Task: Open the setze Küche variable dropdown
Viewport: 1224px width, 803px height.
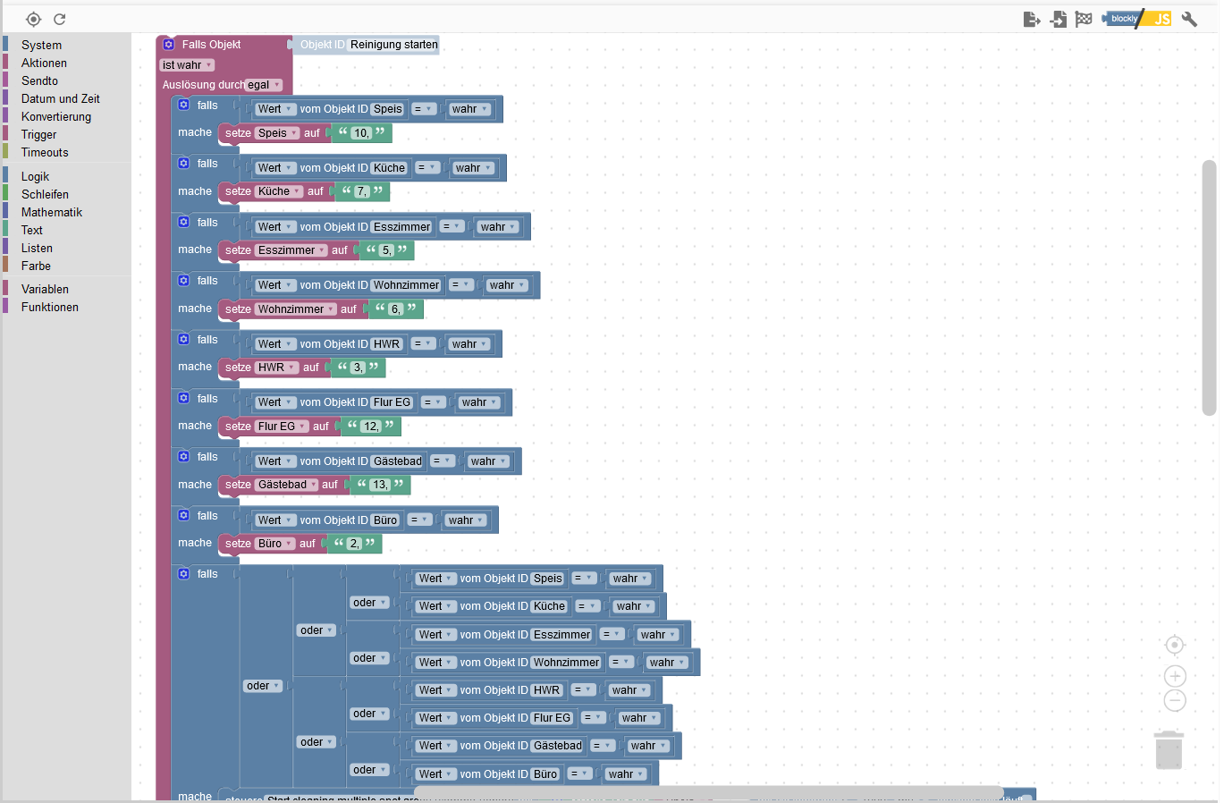Action: 279,191
